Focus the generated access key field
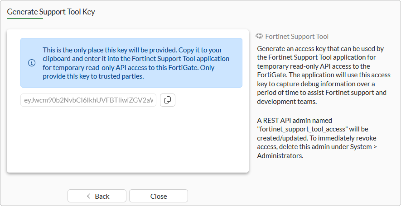The height and width of the screenshot is (206, 401). click(x=88, y=100)
